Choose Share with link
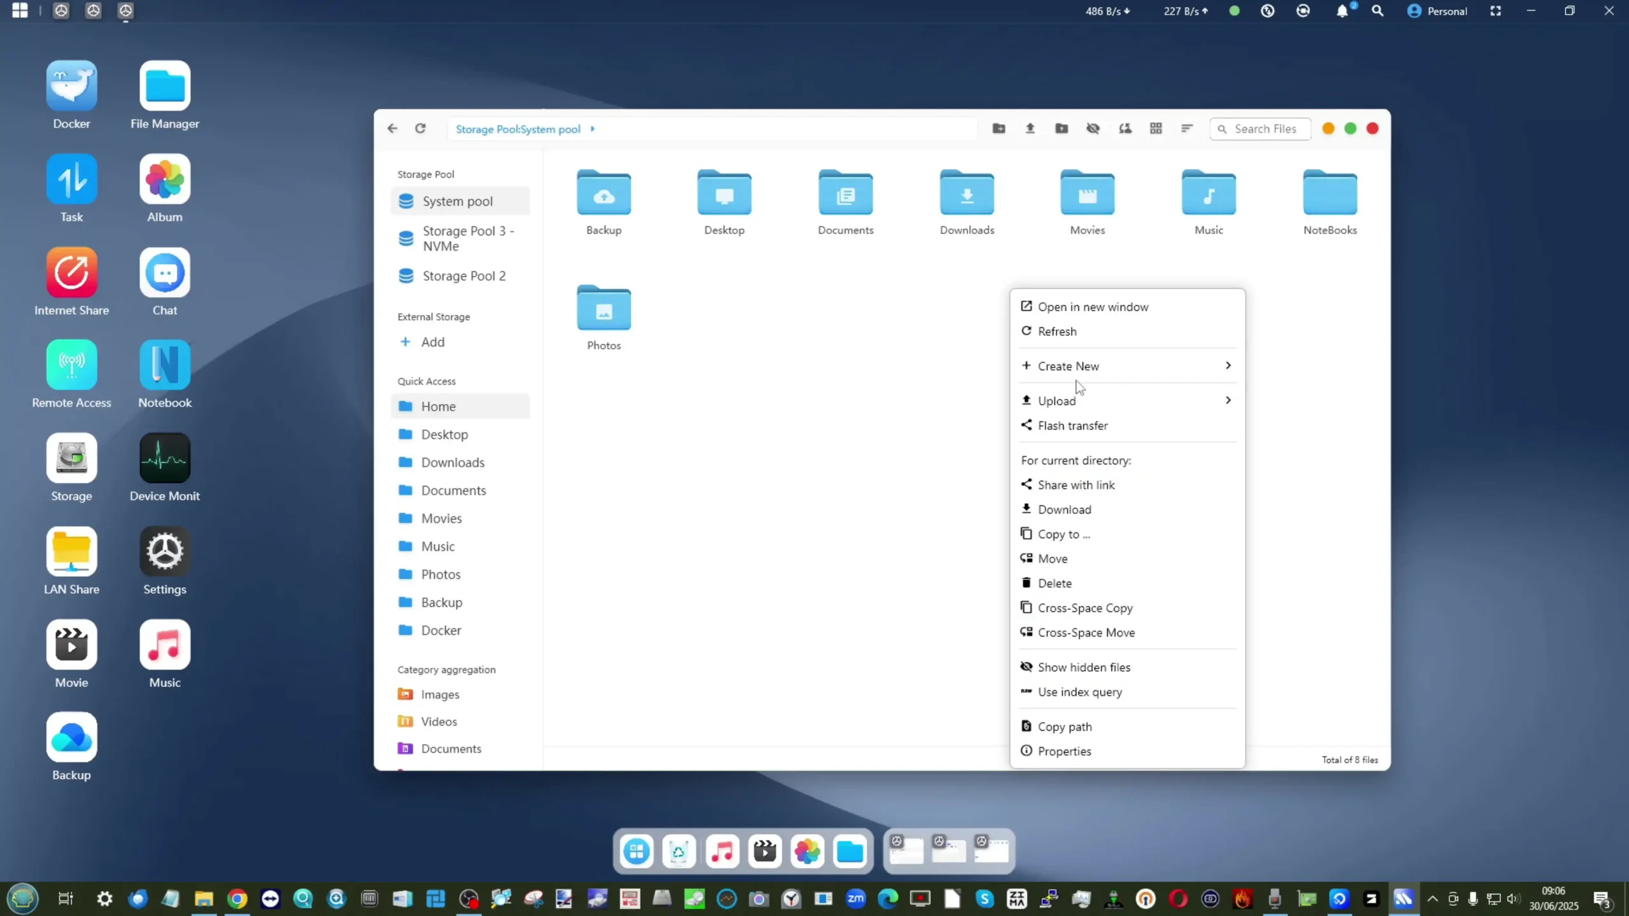1629x916 pixels. (x=1128, y=485)
